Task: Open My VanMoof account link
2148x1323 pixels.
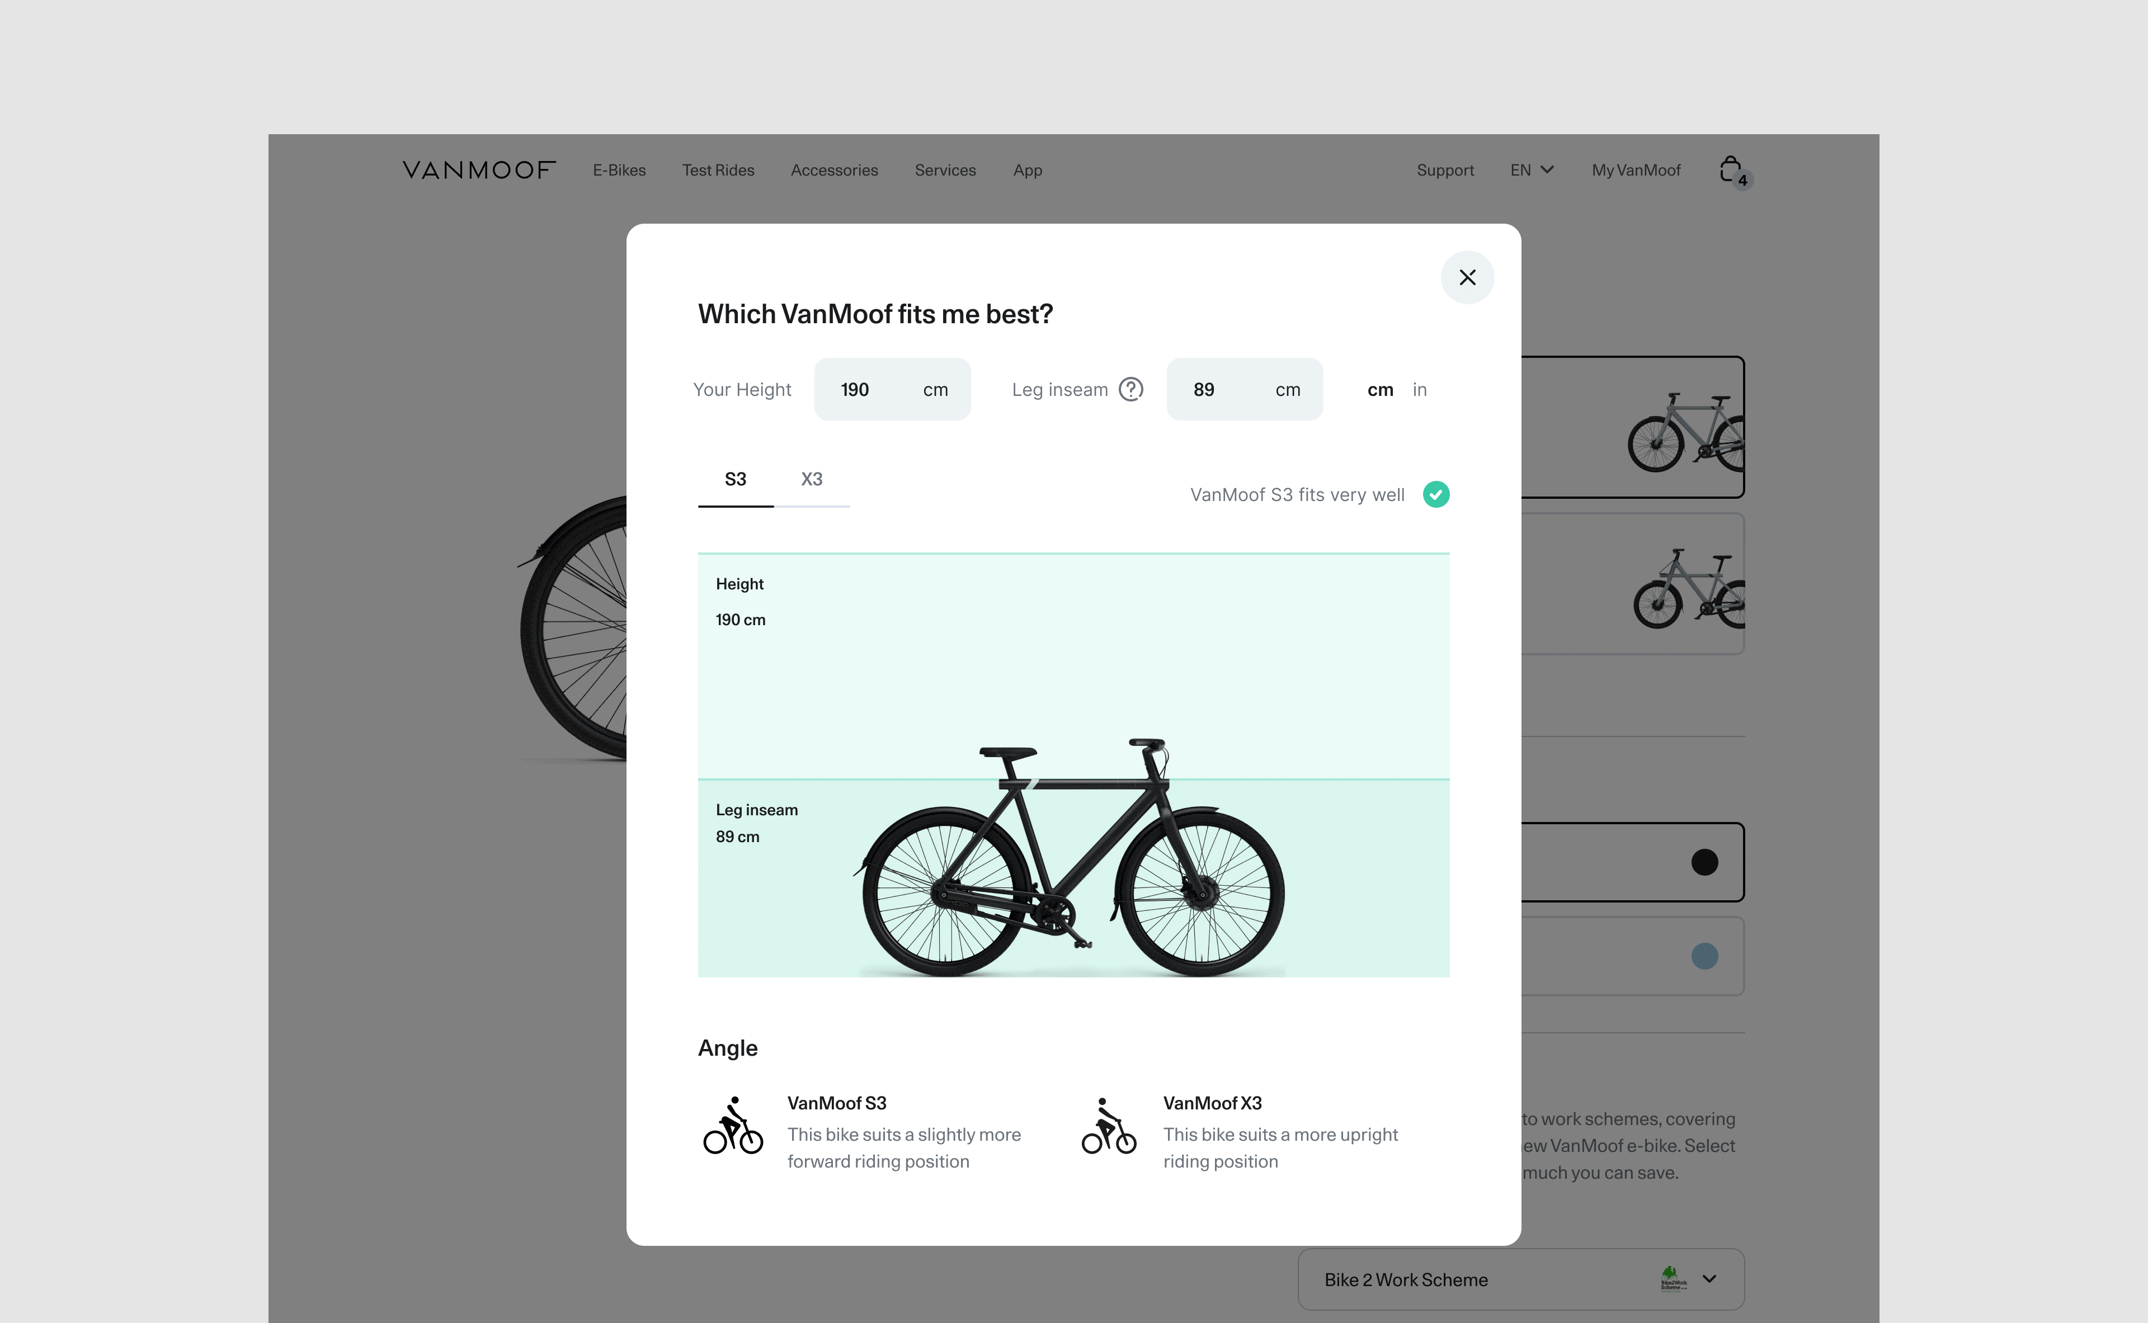Action: tap(1635, 171)
